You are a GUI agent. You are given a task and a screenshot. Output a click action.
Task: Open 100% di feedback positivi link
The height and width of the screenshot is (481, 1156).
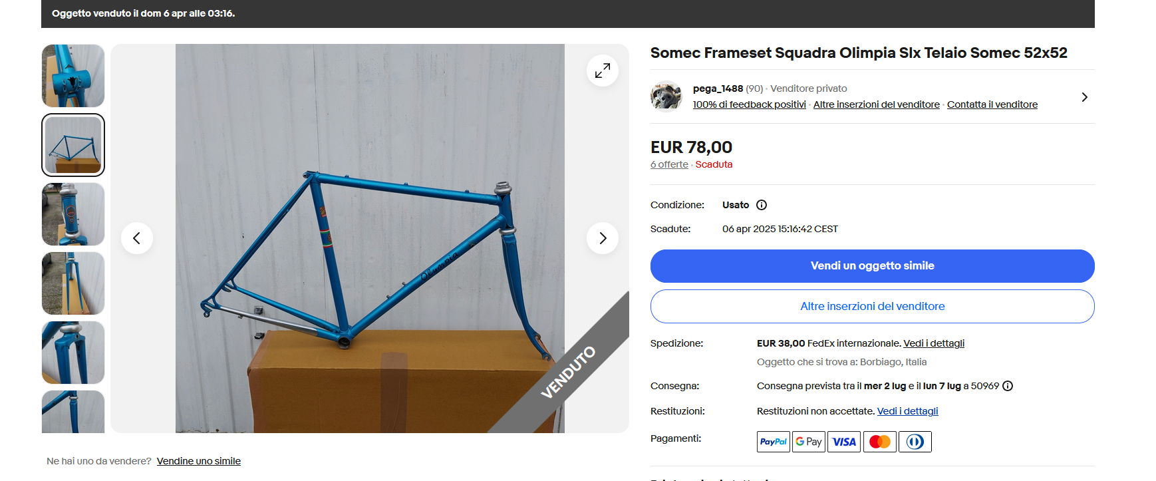coord(749,104)
